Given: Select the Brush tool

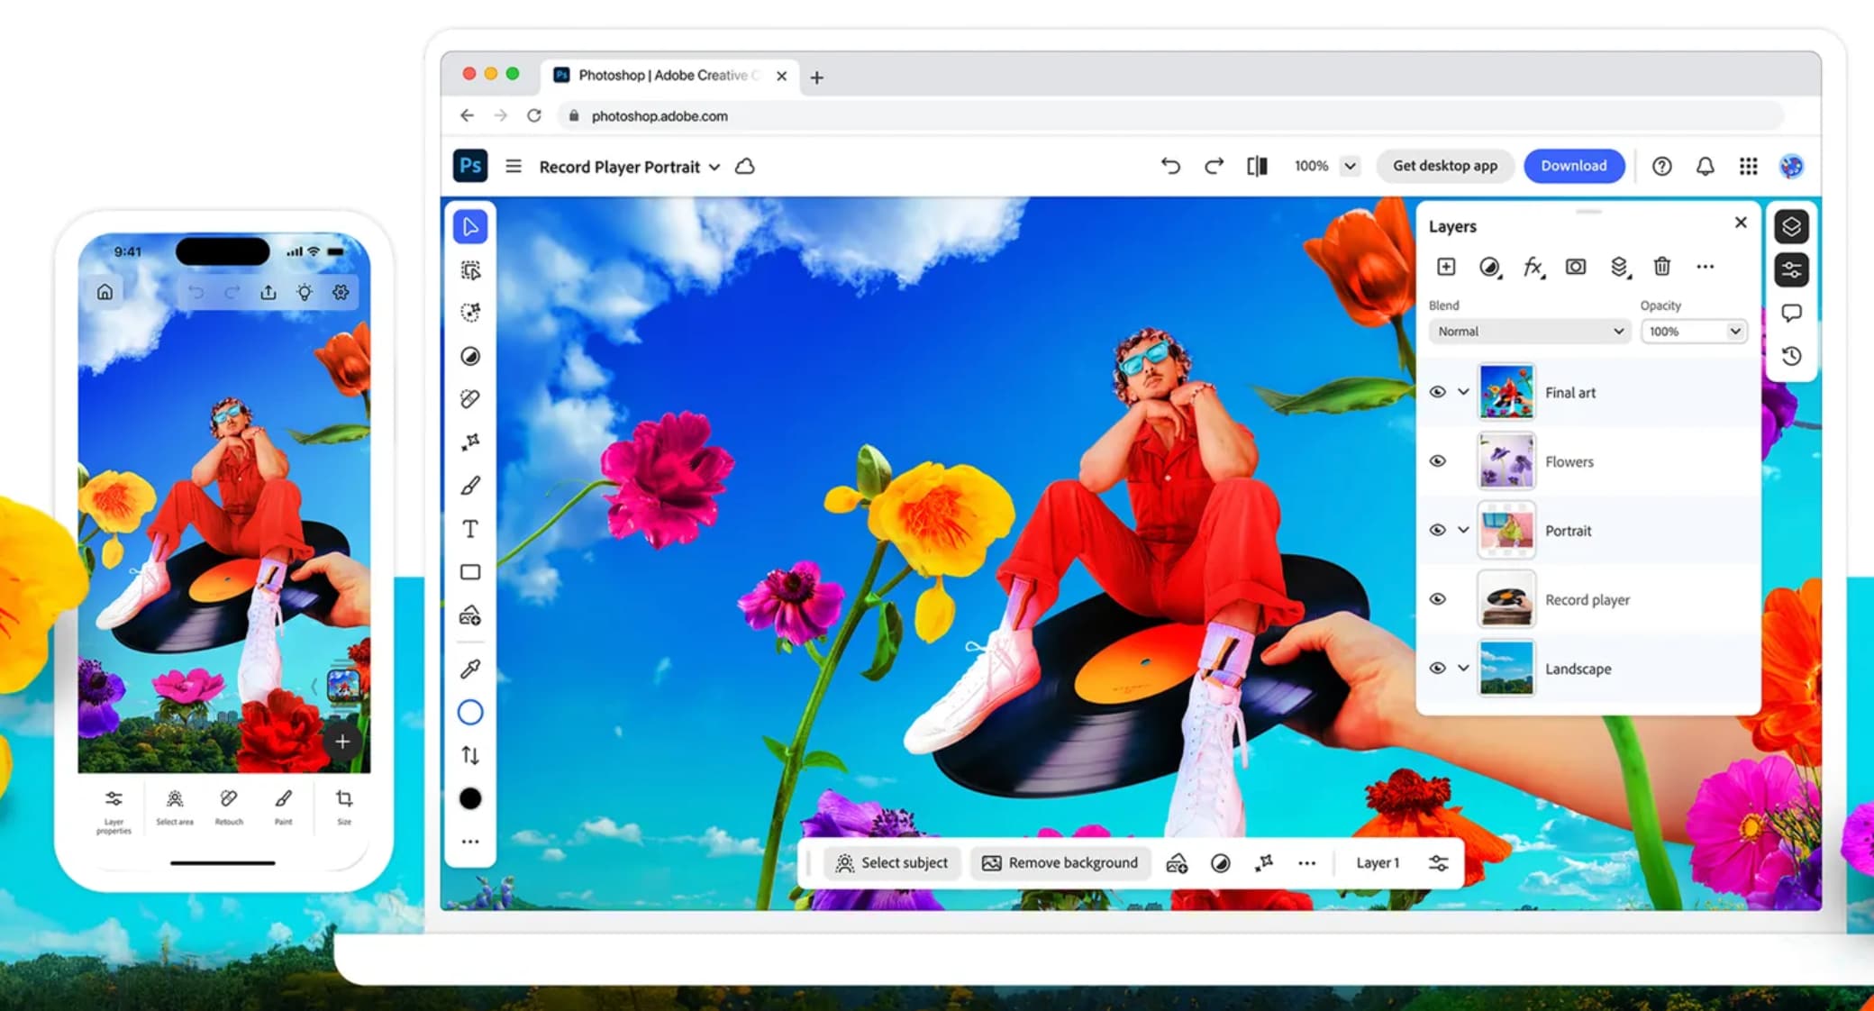Looking at the screenshot, I should pos(470,486).
